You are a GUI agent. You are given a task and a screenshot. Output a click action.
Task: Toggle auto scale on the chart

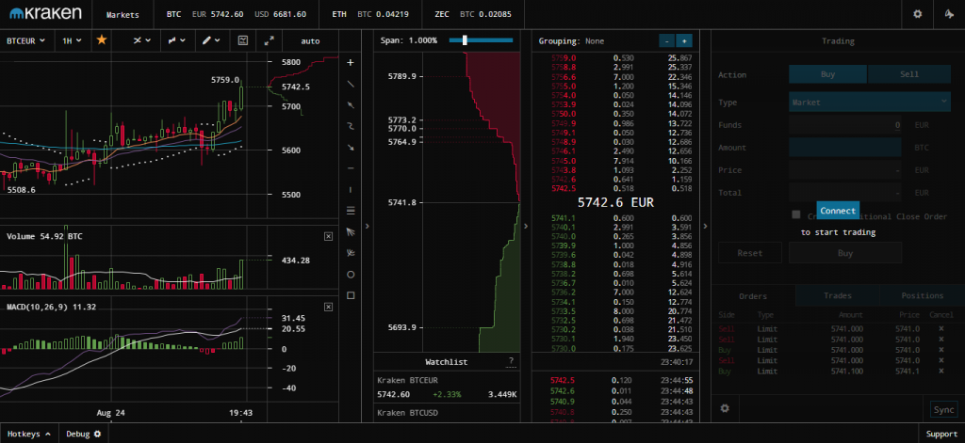pyautogui.click(x=310, y=41)
